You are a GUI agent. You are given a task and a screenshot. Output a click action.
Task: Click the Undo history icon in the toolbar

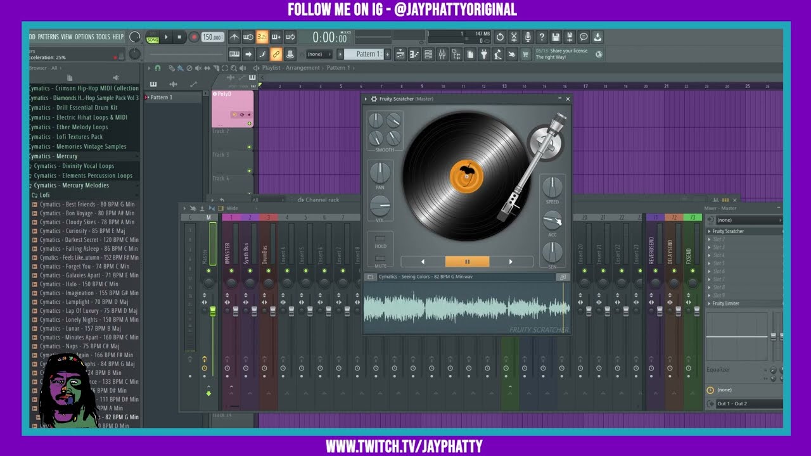(500, 37)
